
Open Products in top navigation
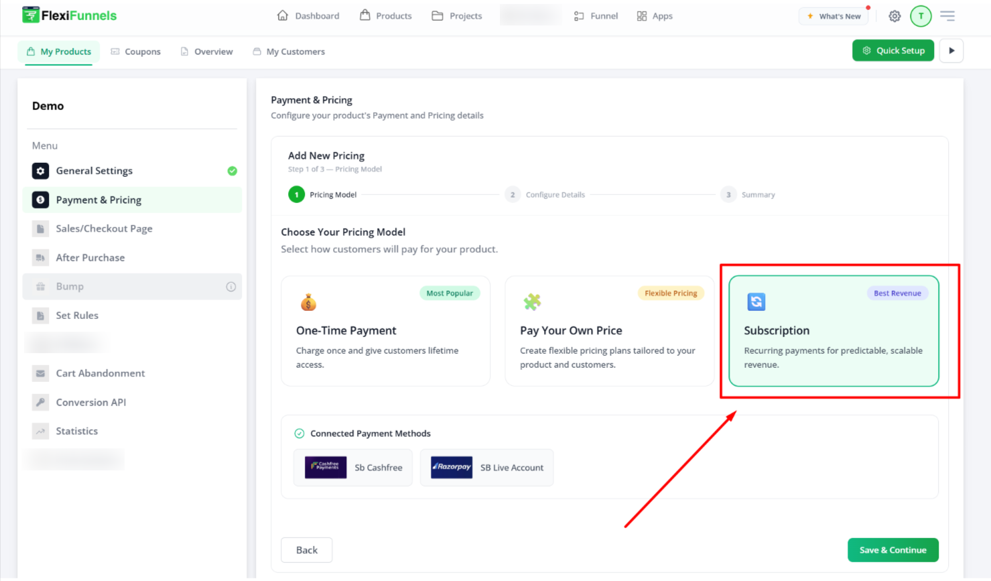[386, 15]
